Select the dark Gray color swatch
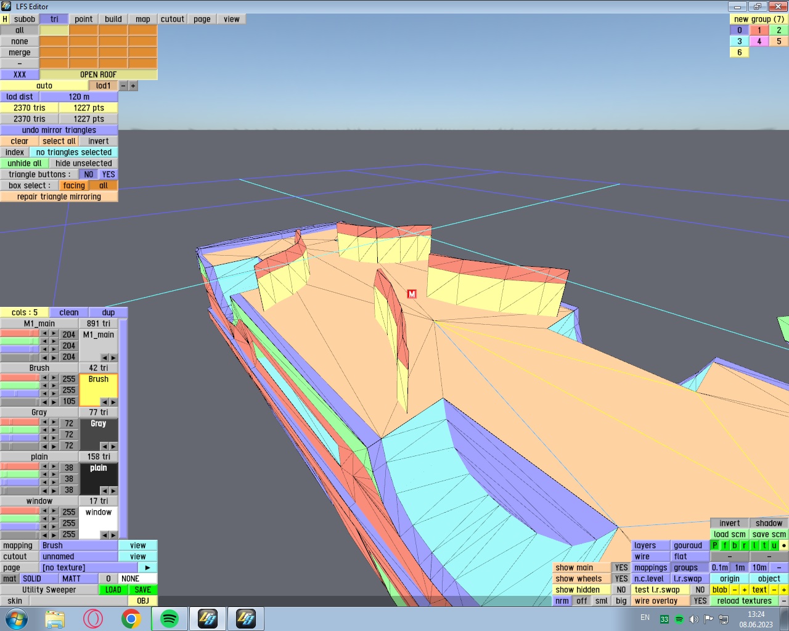Viewport: 789px width, 631px height. 99,434
